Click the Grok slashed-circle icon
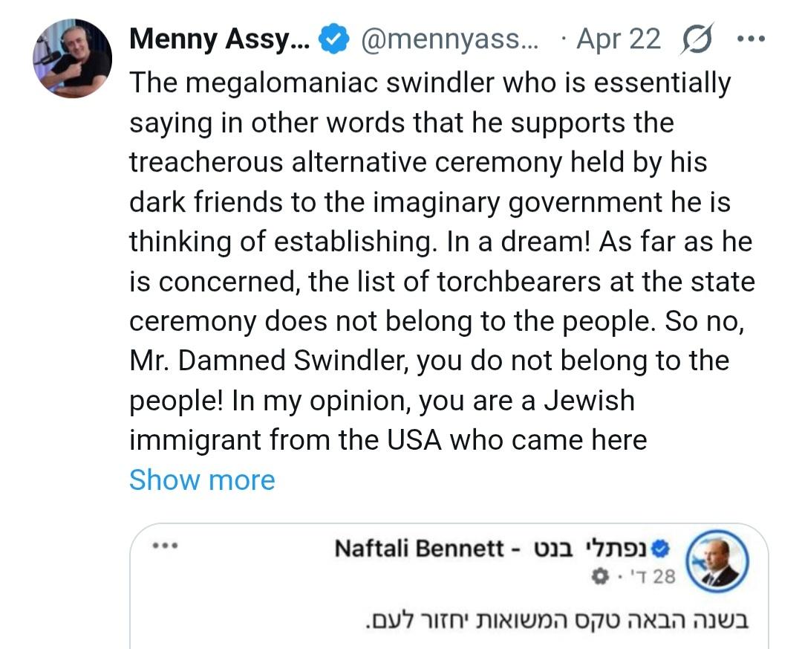 (694, 39)
